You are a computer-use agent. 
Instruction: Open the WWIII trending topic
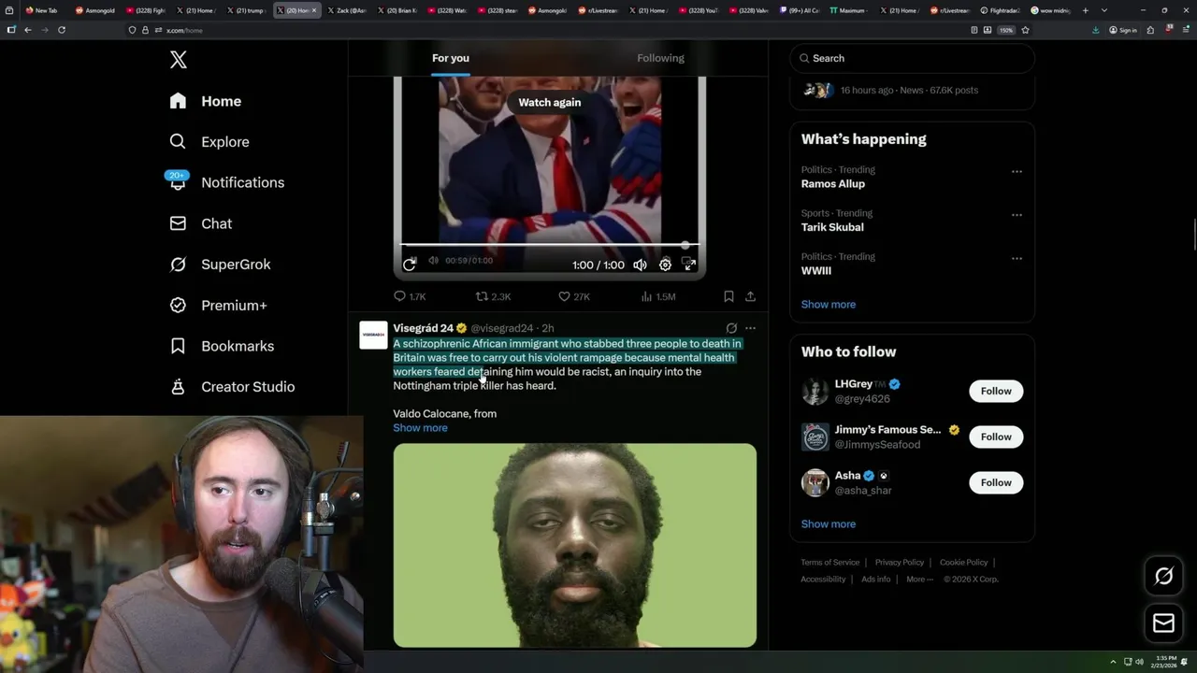[815, 270]
